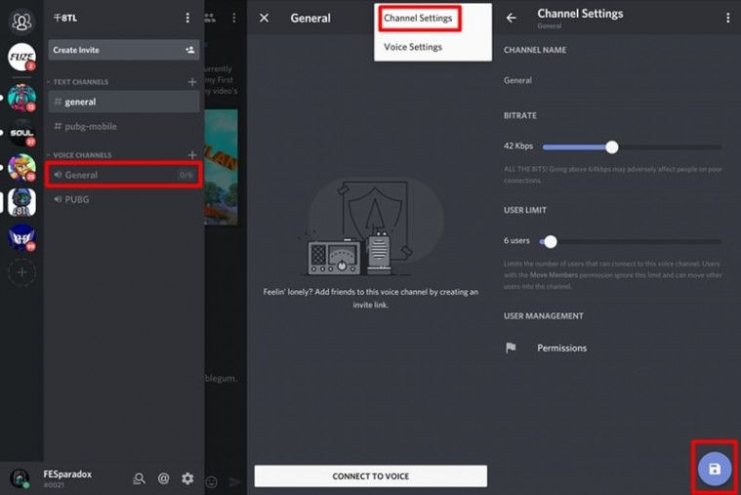Click the emoji icon in the chat bar
The width and height of the screenshot is (741, 495).
(x=212, y=481)
